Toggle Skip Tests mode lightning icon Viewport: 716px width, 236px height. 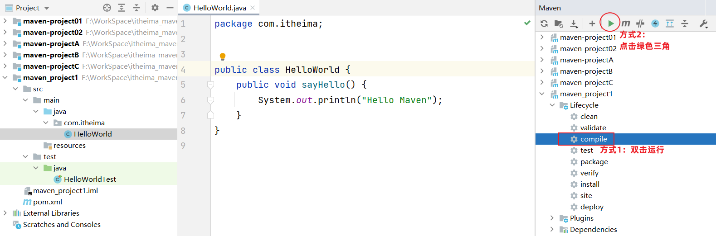click(x=655, y=24)
